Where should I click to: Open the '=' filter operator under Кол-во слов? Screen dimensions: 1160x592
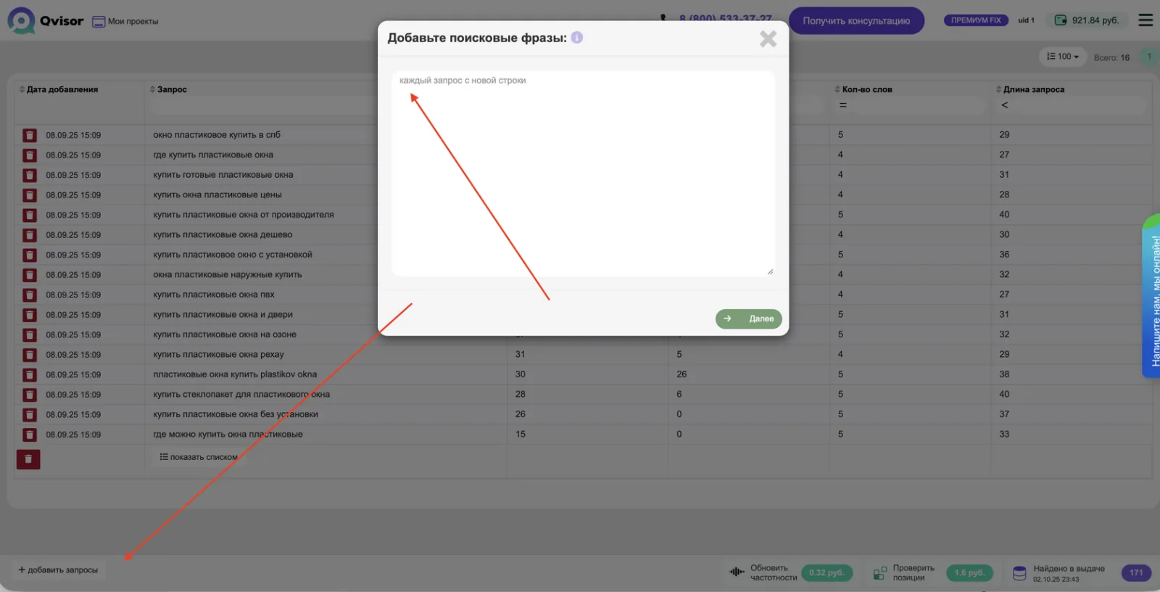tap(843, 105)
